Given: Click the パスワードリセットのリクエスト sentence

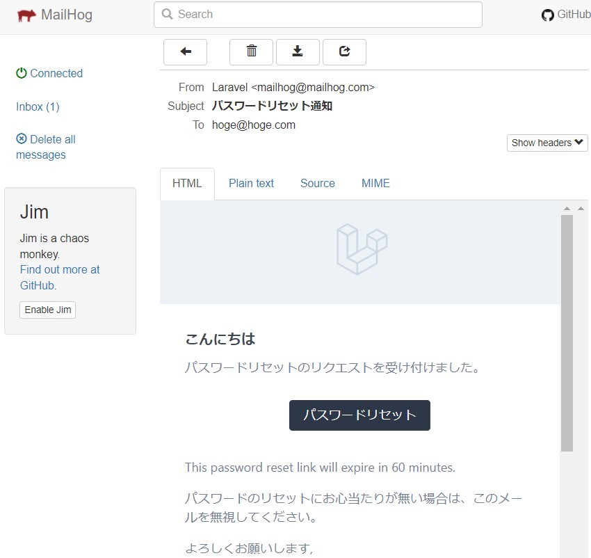Looking at the screenshot, I should (332, 367).
